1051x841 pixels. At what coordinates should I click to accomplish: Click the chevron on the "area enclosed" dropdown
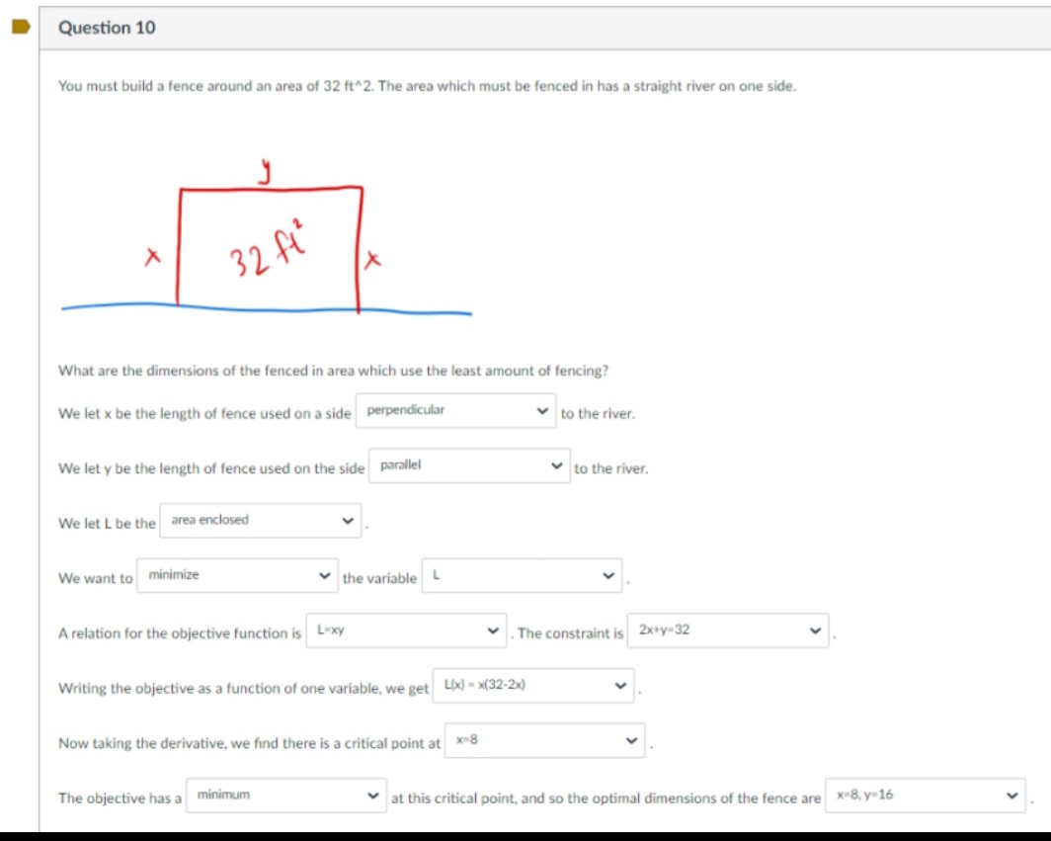pyautogui.click(x=347, y=520)
